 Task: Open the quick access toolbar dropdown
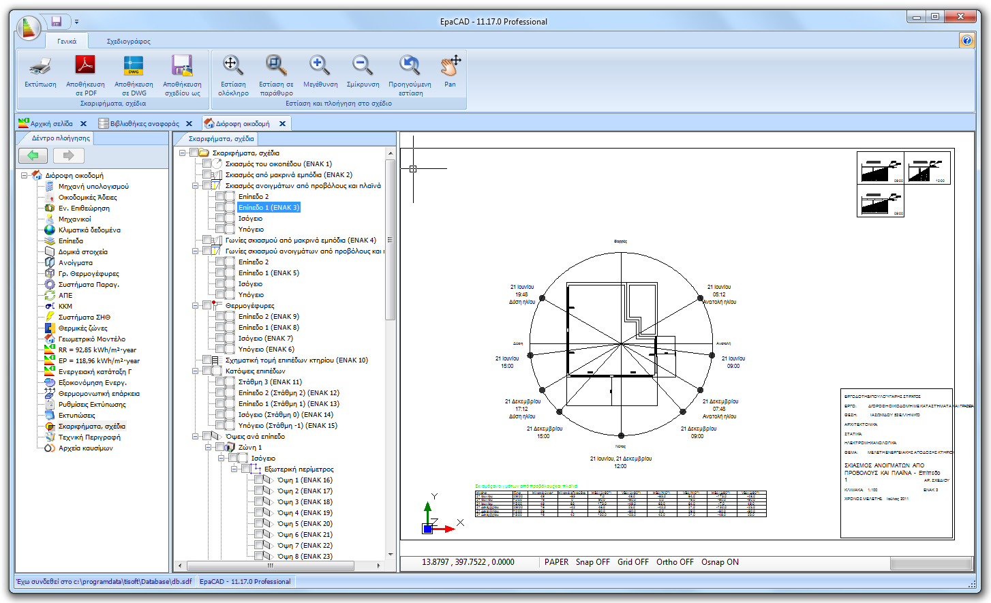pos(76,21)
